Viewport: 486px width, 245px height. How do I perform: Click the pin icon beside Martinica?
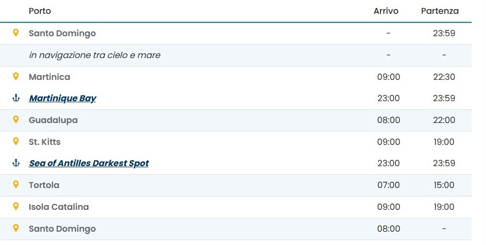coord(15,76)
